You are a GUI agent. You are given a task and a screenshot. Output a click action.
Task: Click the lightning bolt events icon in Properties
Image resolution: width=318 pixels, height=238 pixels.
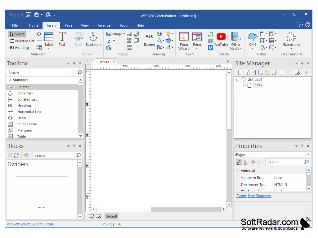(x=260, y=162)
